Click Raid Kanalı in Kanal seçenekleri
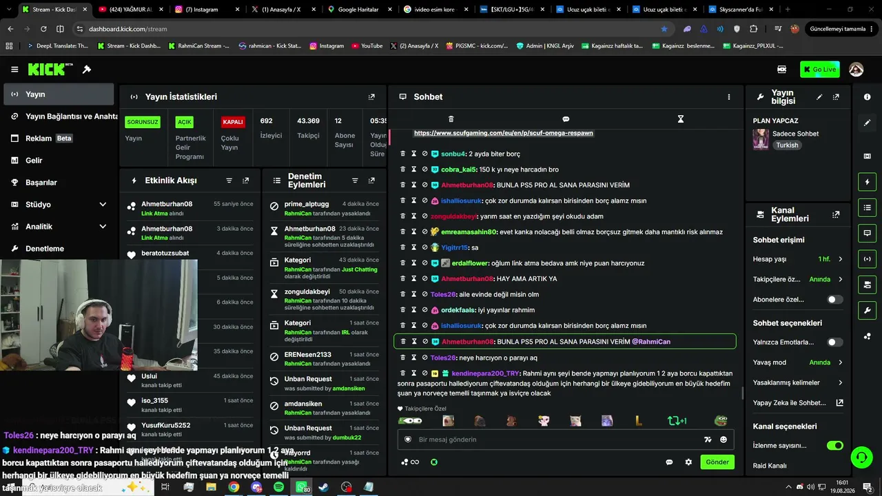882x496 pixels. point(770,466)
